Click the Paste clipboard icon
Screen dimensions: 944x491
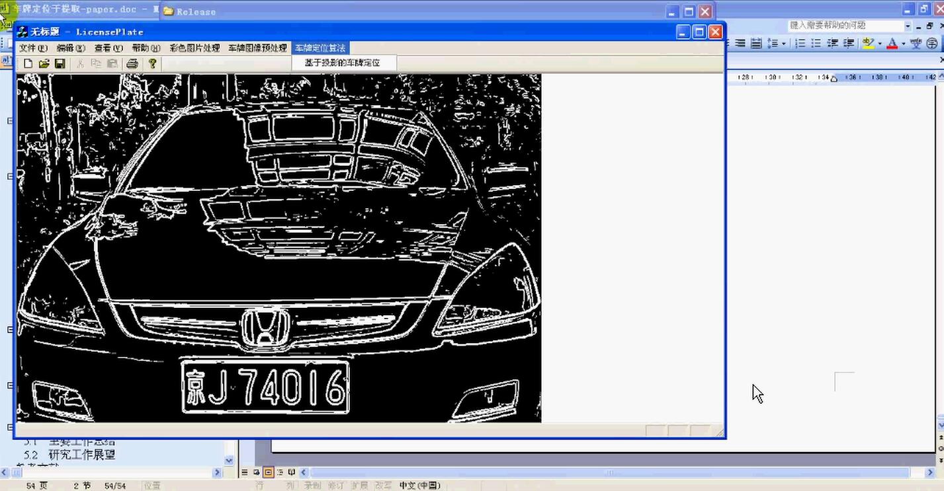click(112, 63)
